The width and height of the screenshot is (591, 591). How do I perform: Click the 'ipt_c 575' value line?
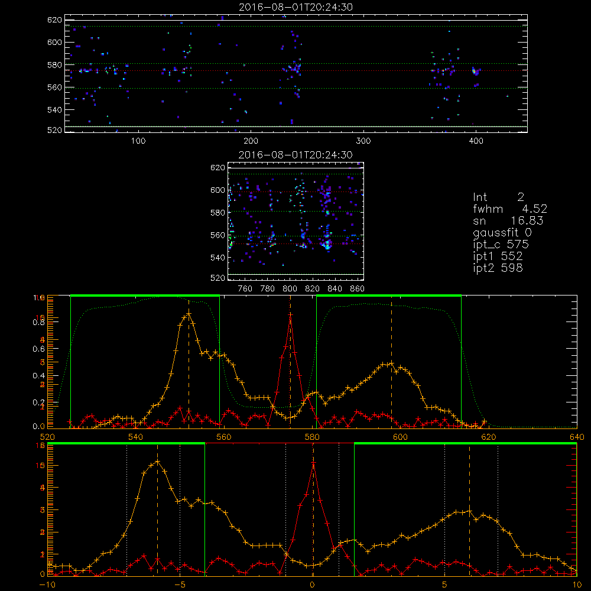(501, 244)
